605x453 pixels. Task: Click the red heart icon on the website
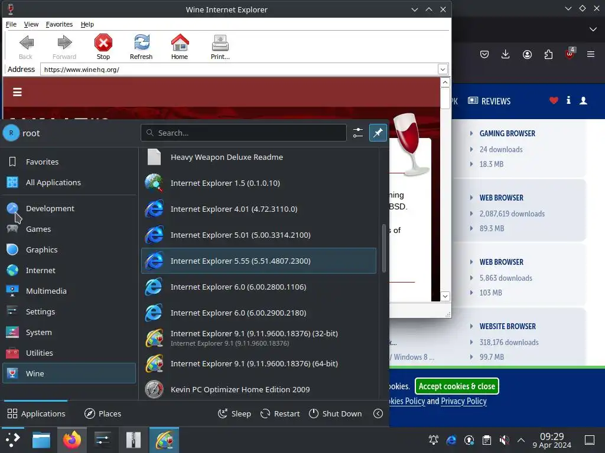[x=554, y=100]
